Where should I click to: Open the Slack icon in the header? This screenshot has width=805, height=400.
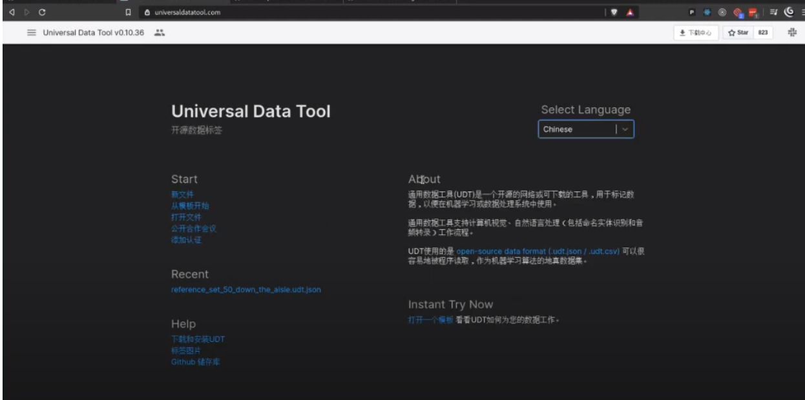tap(791, 33)
